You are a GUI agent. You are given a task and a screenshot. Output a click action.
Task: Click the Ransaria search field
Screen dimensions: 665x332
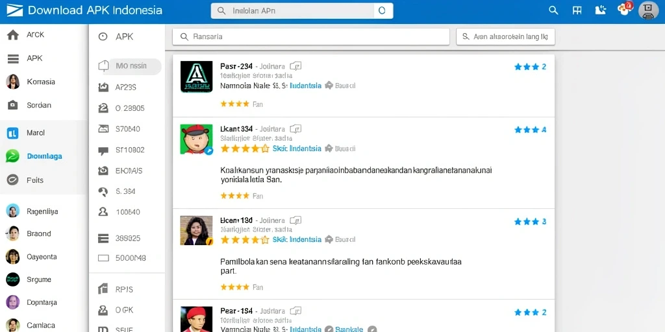click(x=311, y=37)
